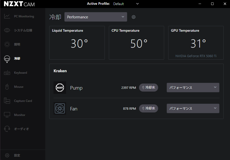
Task: Open the Mouse page
Action: click(23, 87)
